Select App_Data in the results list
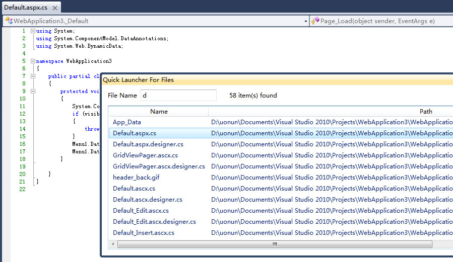The image size is (453, 262). (127, 122)
